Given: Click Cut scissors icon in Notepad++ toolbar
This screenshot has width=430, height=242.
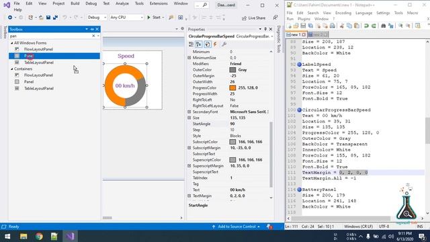Looking at the screenshot, I should pos(342,26).
